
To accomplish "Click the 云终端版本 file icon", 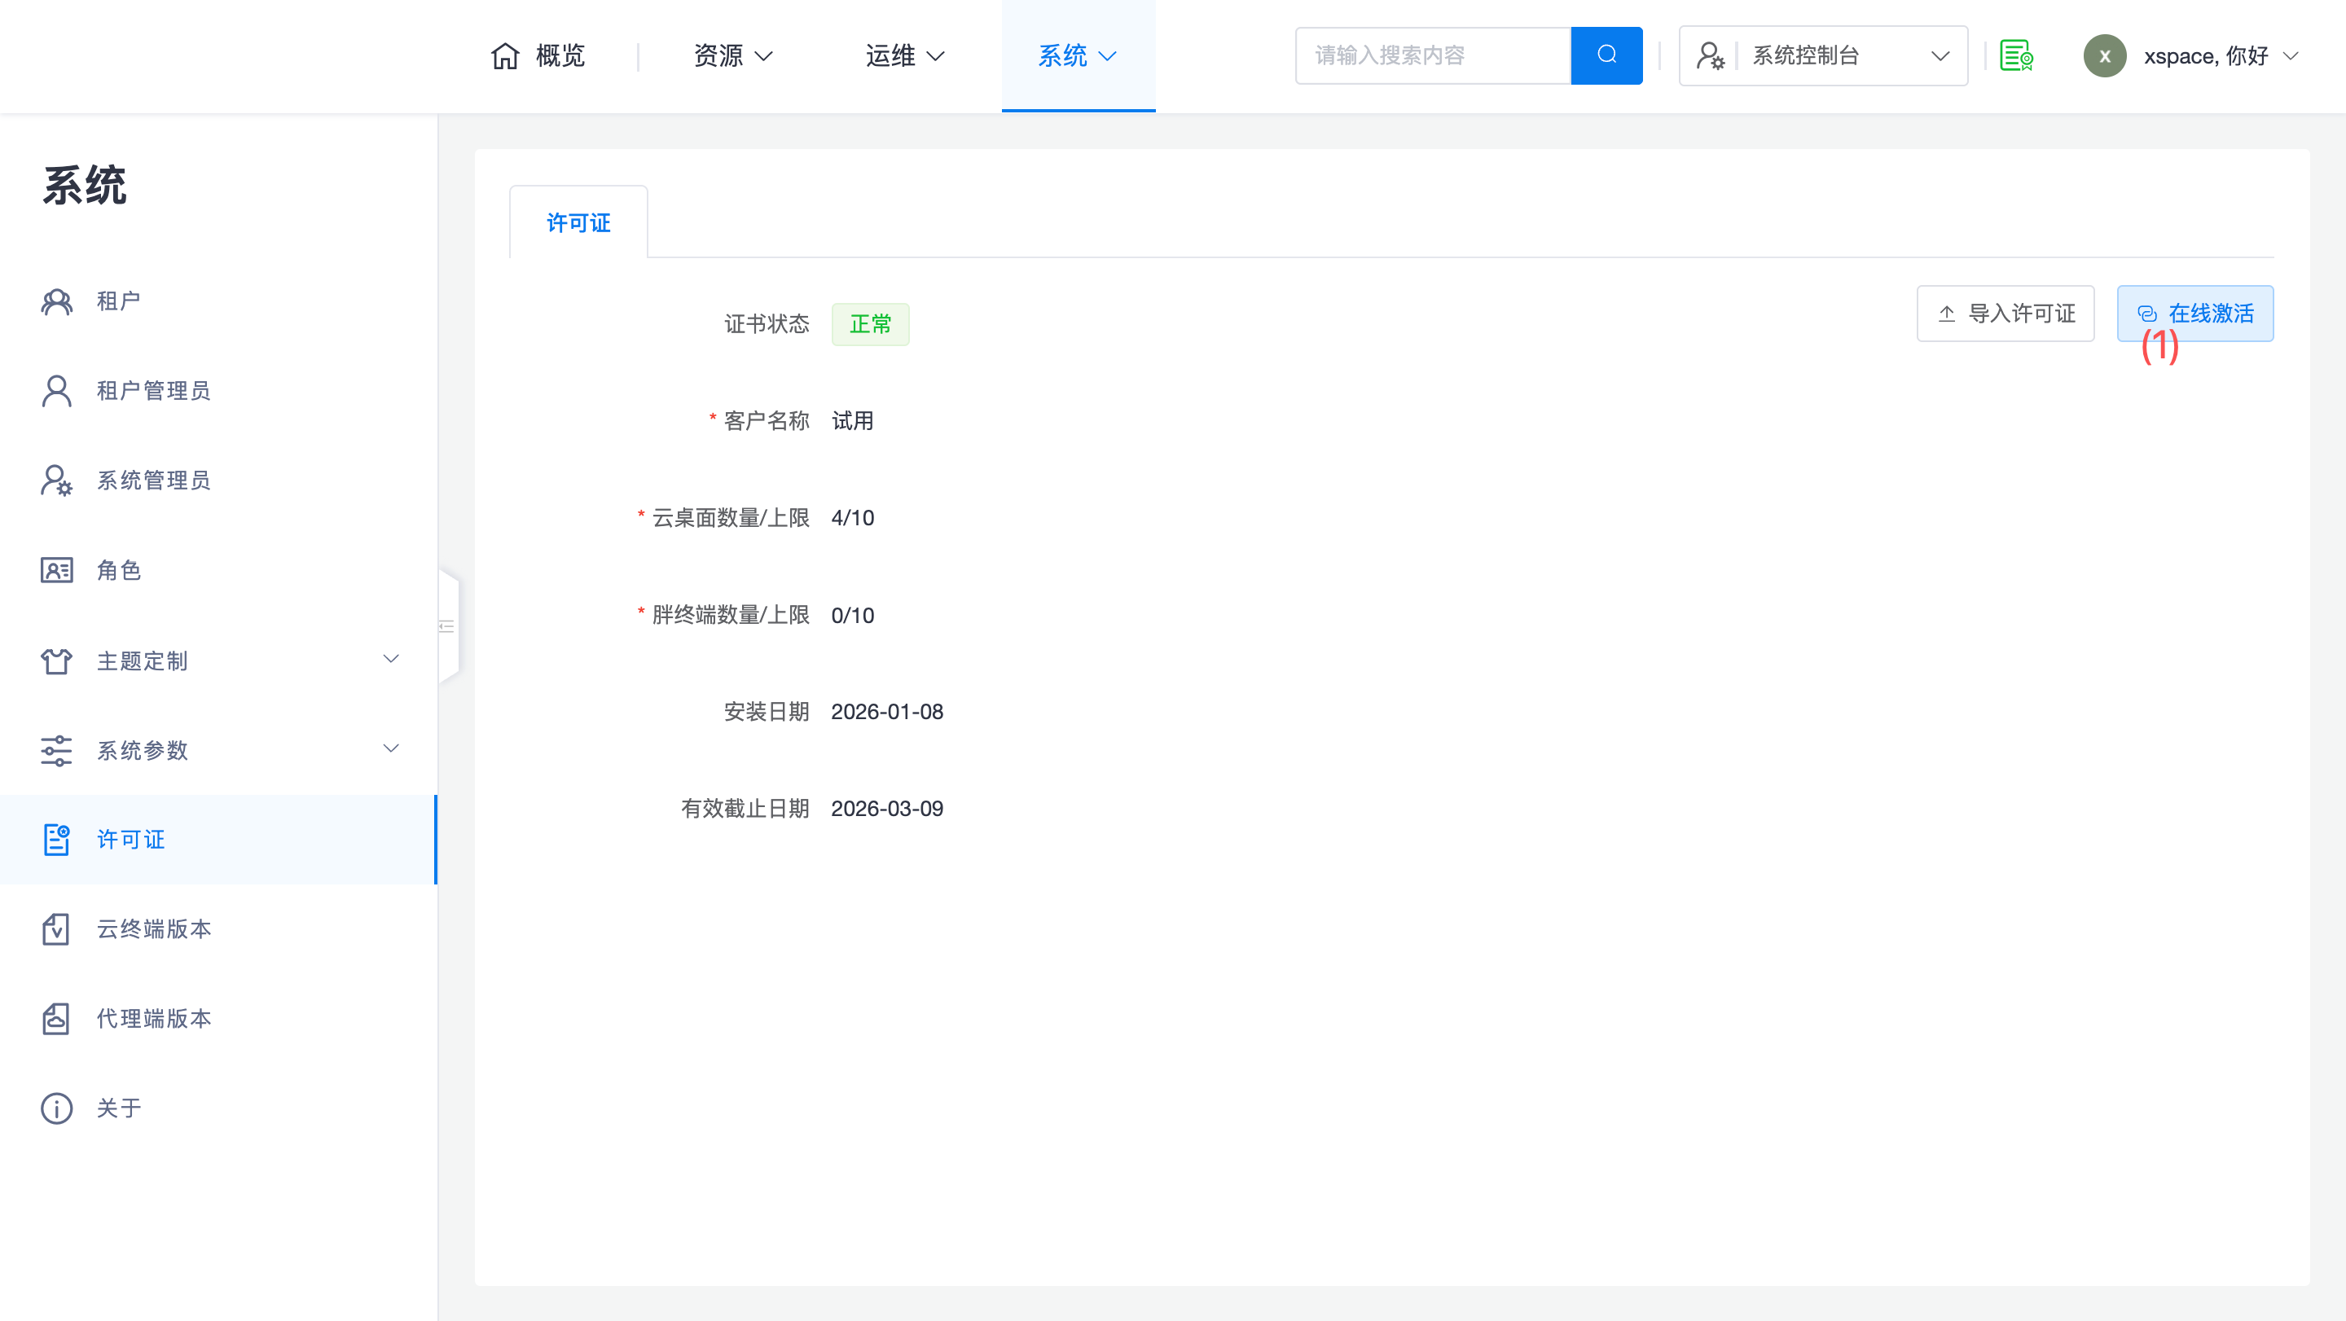I will coord(56,929).
